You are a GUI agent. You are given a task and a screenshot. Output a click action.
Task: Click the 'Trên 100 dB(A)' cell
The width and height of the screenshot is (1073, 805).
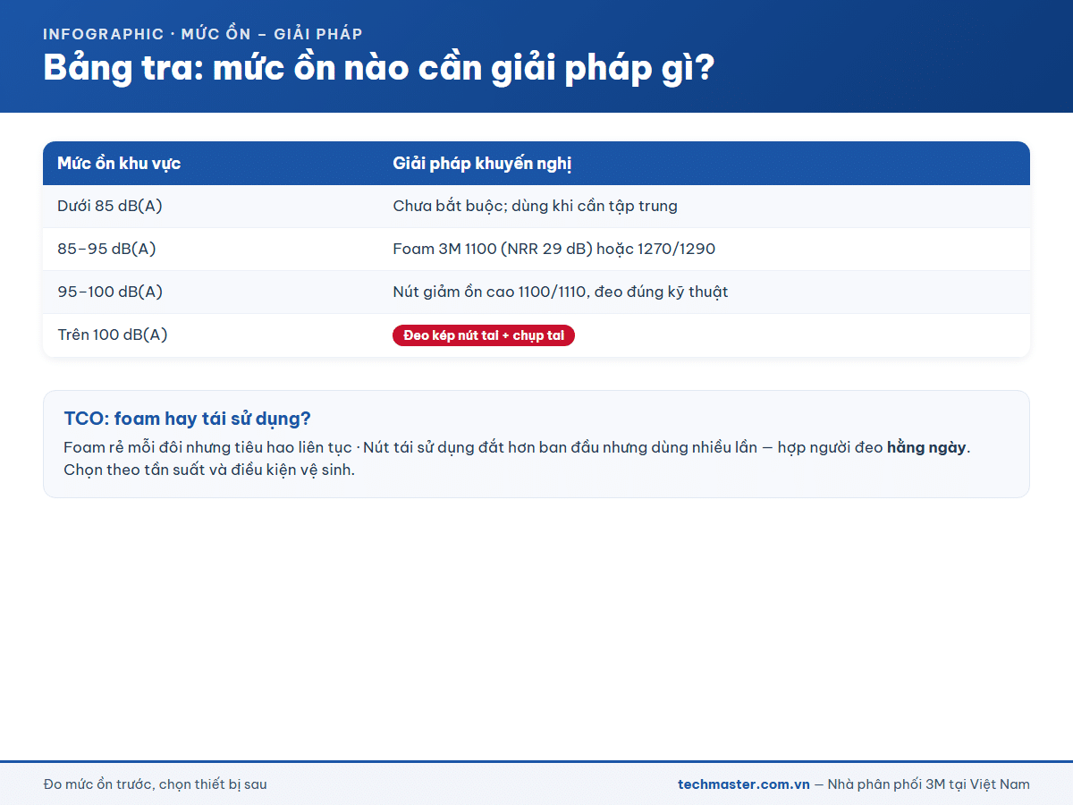click(211, 335)
